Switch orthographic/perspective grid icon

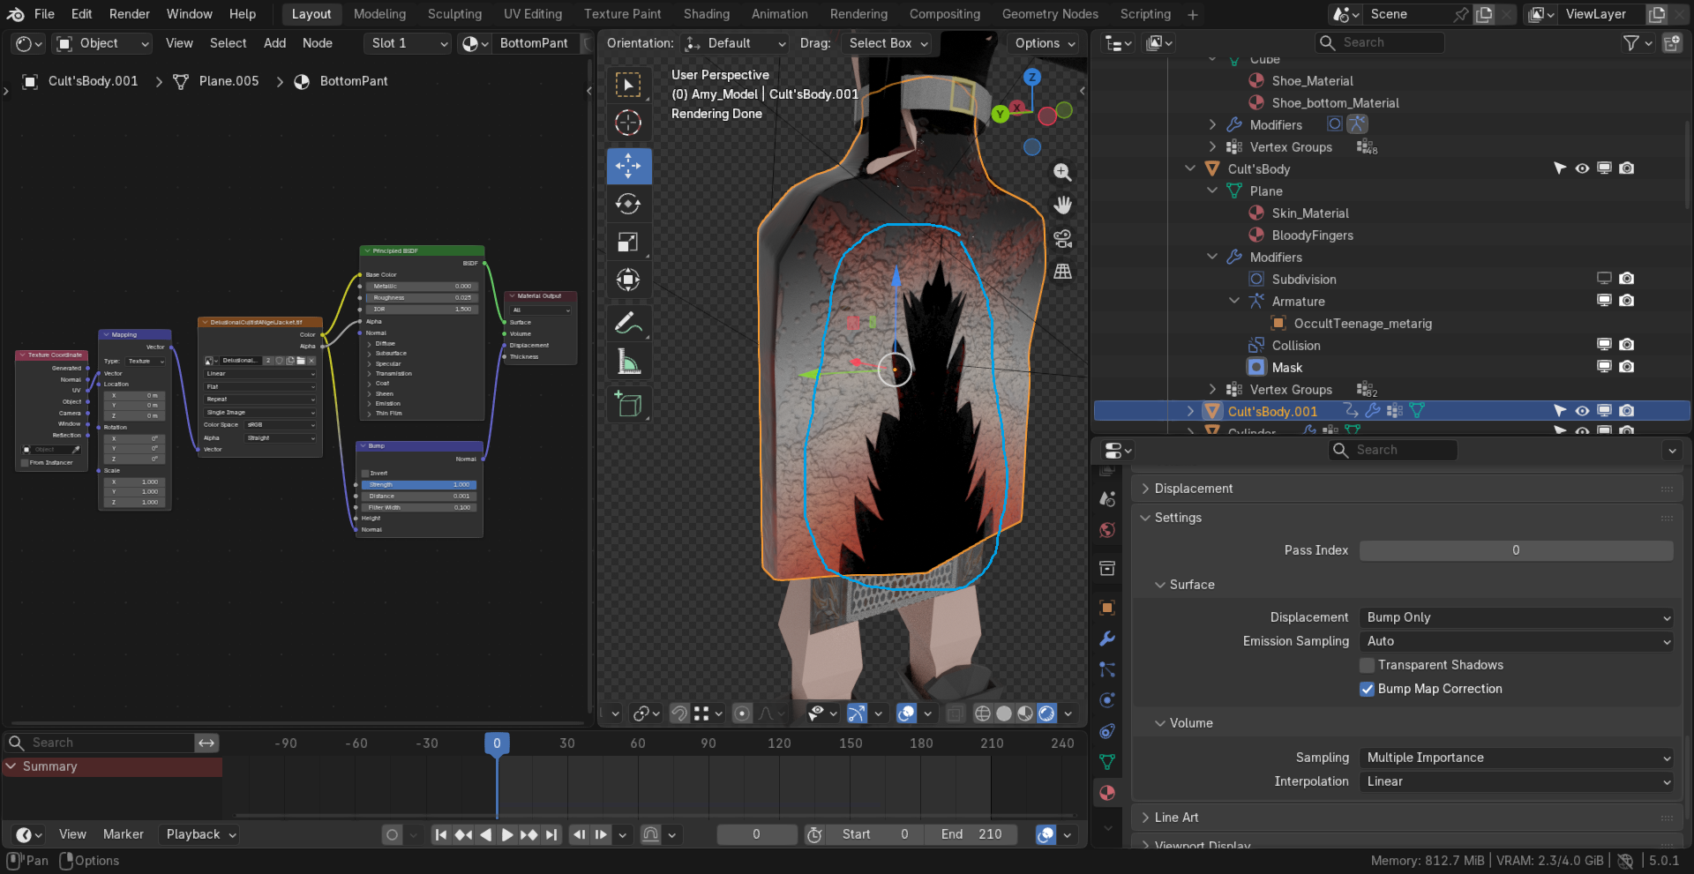[x=1063, y=271]
